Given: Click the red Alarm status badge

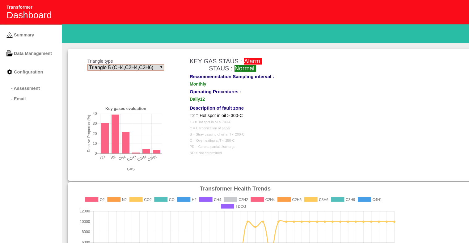Looking at the screenshot, I should [253, 61].
